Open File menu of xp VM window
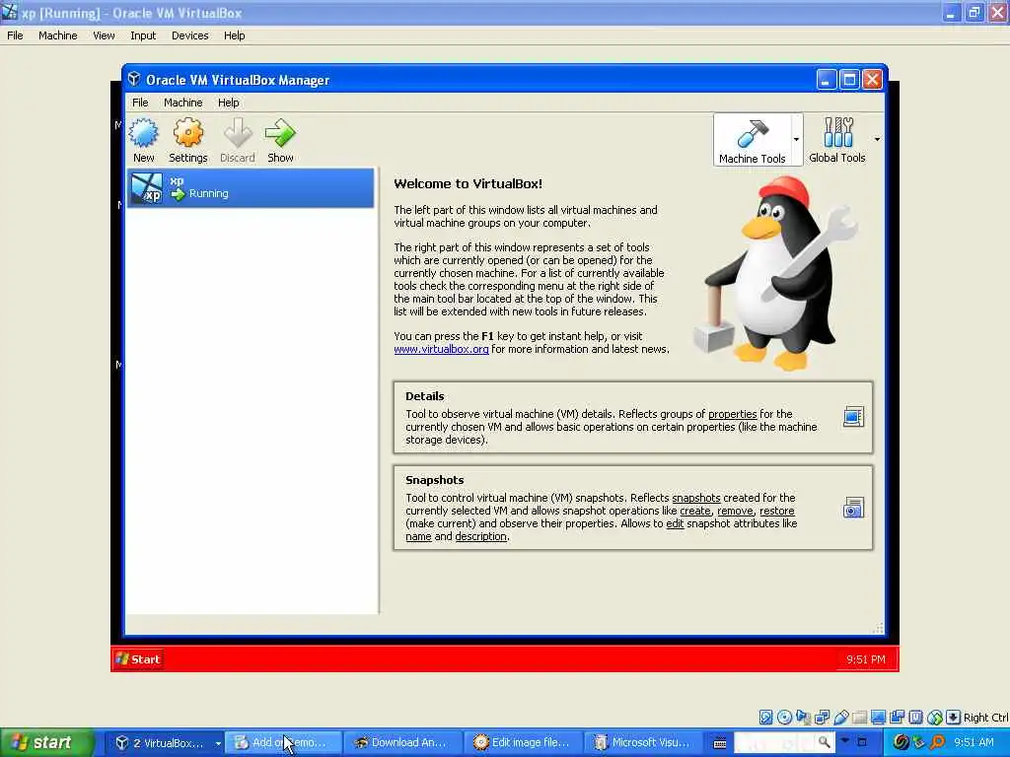This screenshot has height=757, width=1010. (15, 35)
